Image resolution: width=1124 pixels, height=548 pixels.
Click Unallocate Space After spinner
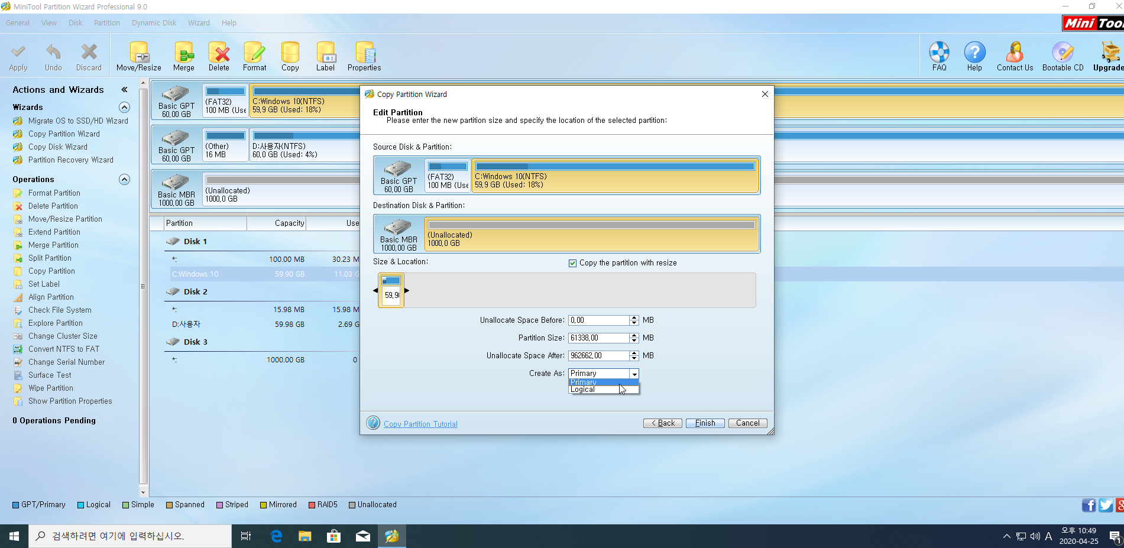pos(634,356)
